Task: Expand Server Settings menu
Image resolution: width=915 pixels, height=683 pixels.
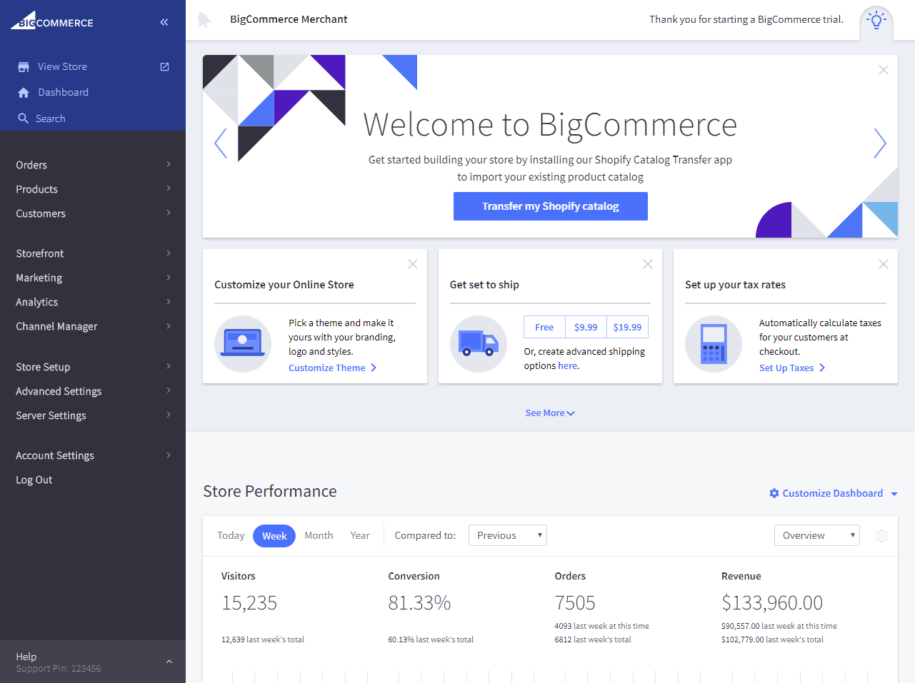Action: [x=93, y=415]
